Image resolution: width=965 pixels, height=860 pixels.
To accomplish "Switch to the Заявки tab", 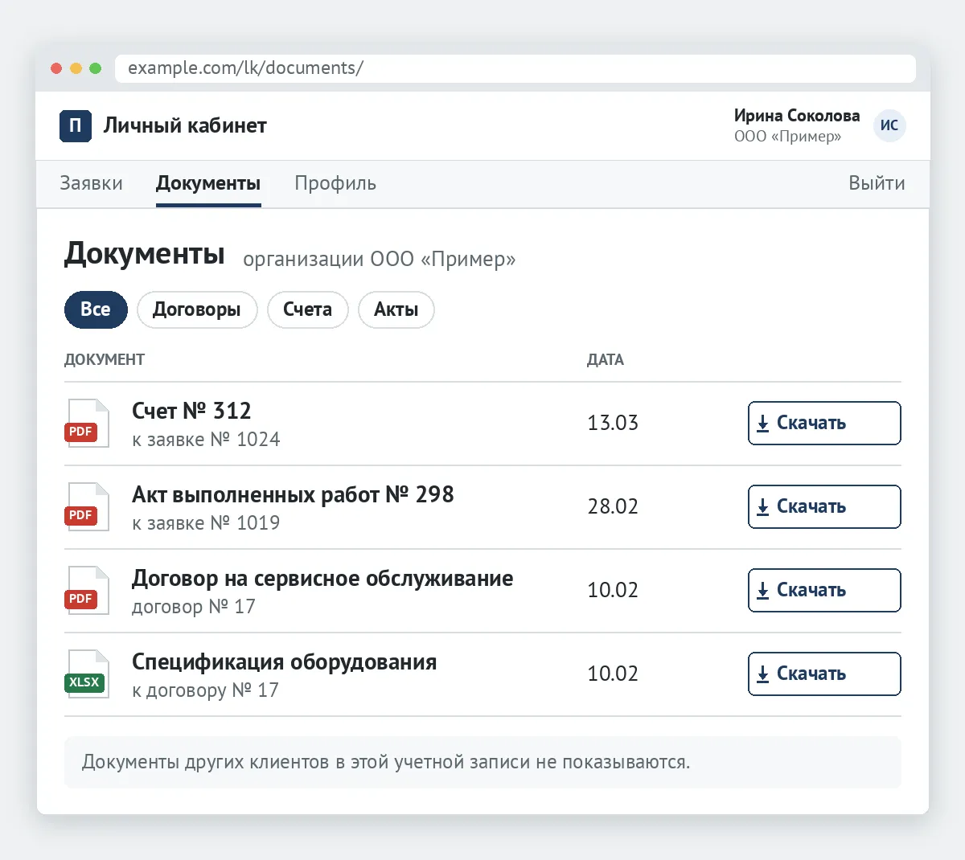I will coord(91,183).
